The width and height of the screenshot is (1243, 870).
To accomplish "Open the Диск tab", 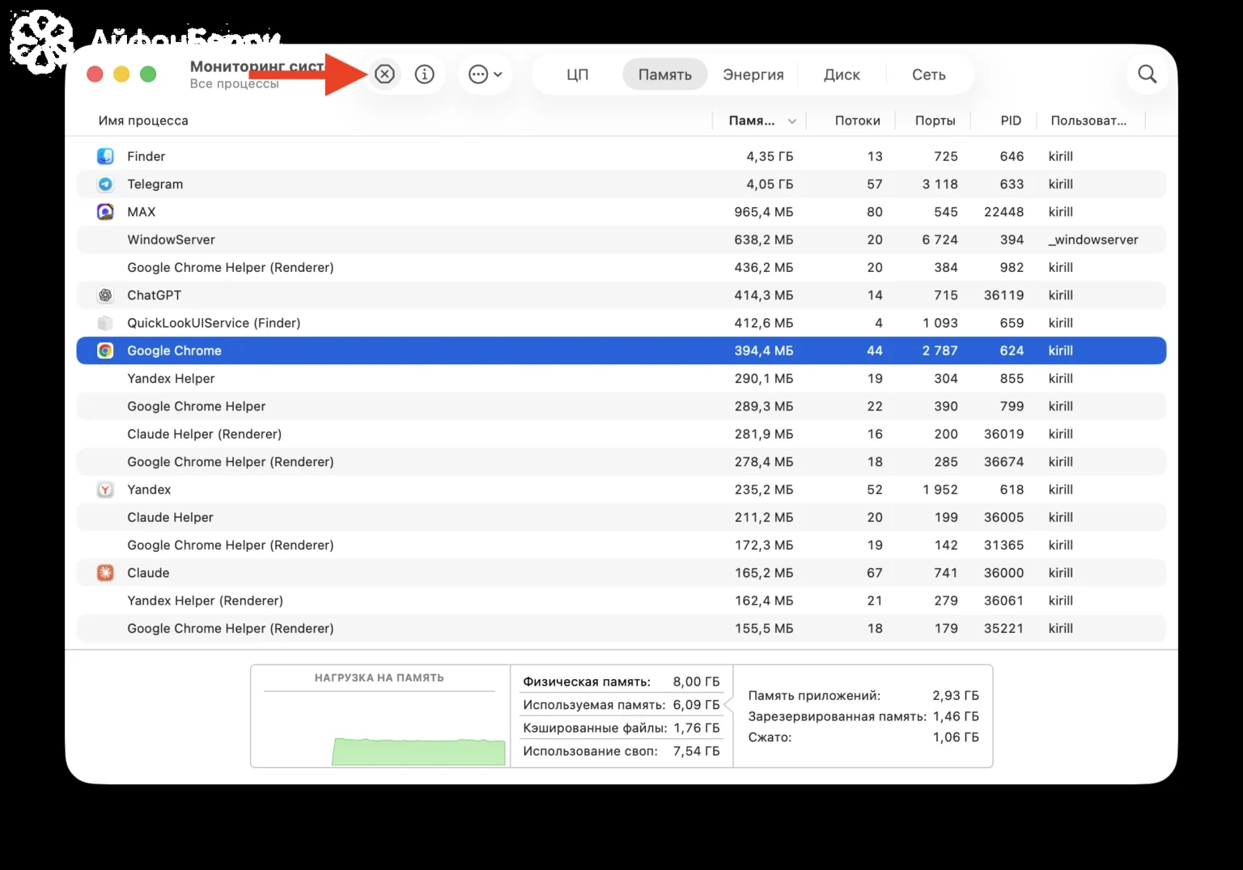I will (x=842, y=74).
